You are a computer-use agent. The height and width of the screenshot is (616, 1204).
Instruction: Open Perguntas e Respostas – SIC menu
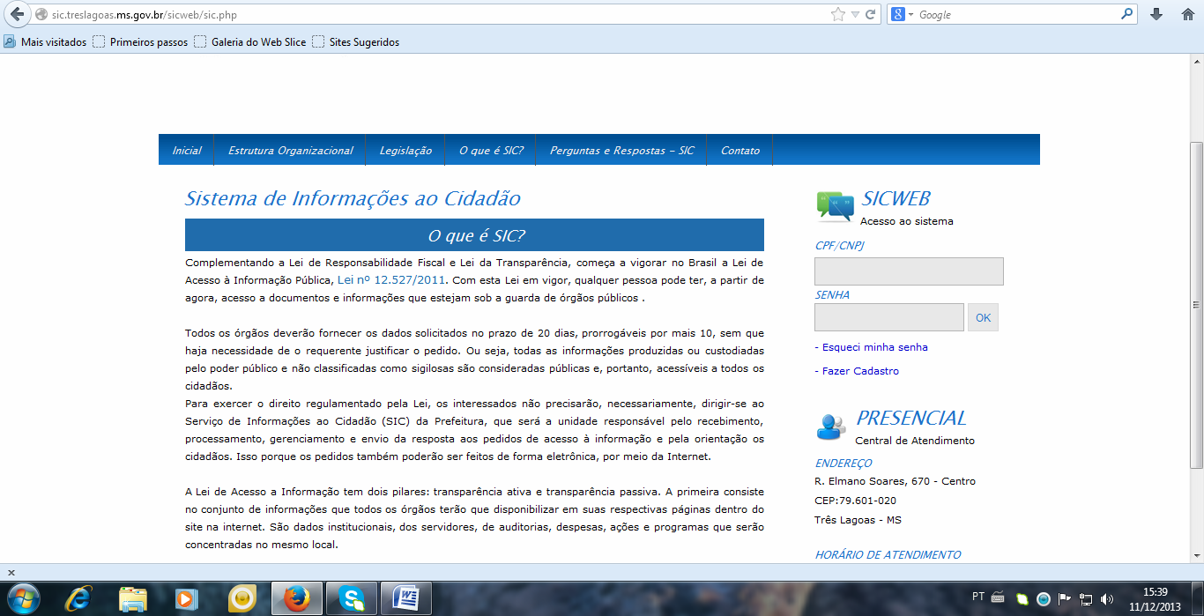pos(622,150)
